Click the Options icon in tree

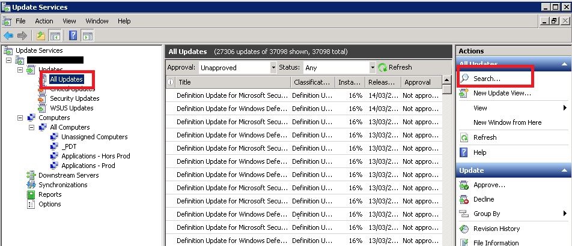click(31, 204)
